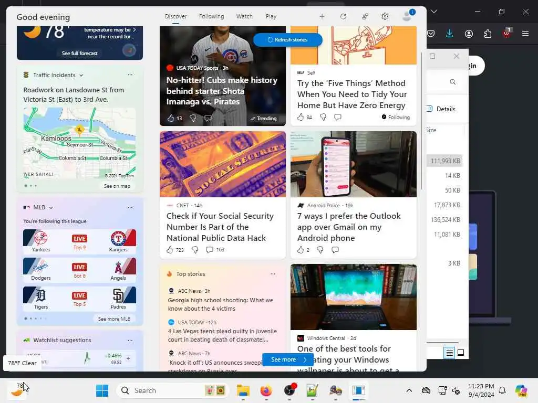
Task: Open Top stories more options
Action: click(273, 274)
